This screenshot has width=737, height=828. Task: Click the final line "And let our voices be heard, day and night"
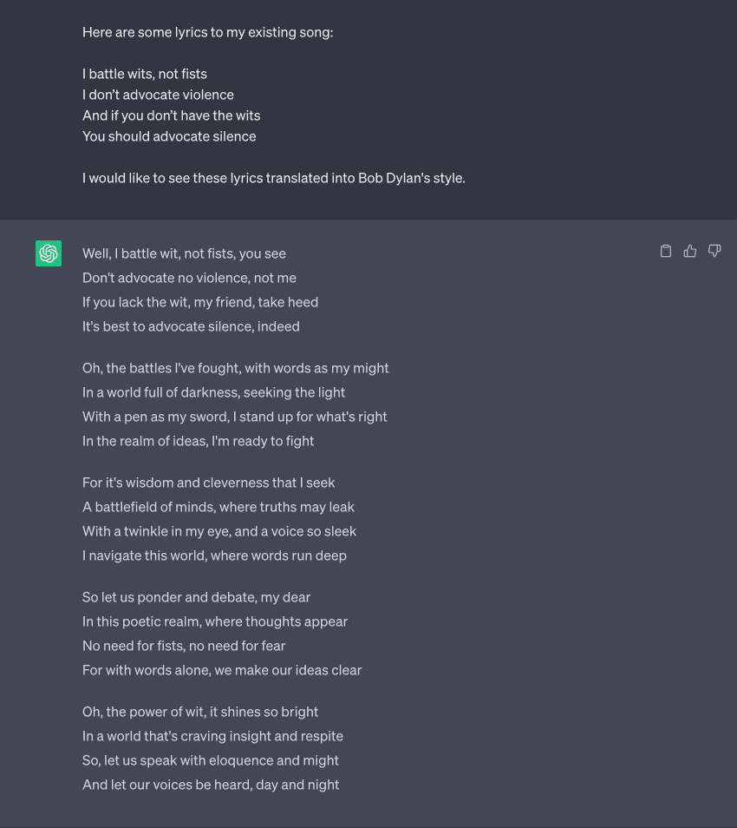[211, 785]
